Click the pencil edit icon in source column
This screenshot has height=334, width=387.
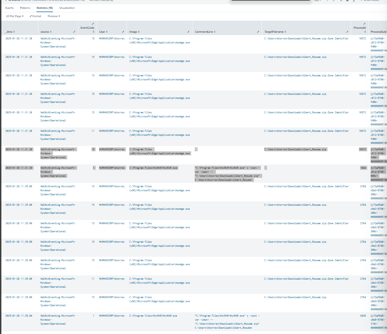click(x=74, y=32)
